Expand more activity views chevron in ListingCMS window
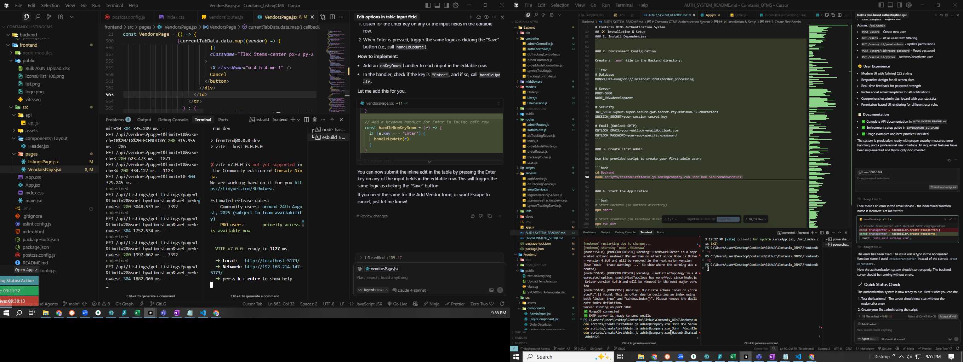Image resolution: width=963 pixels, height=362 pixels. coord(72,17)
